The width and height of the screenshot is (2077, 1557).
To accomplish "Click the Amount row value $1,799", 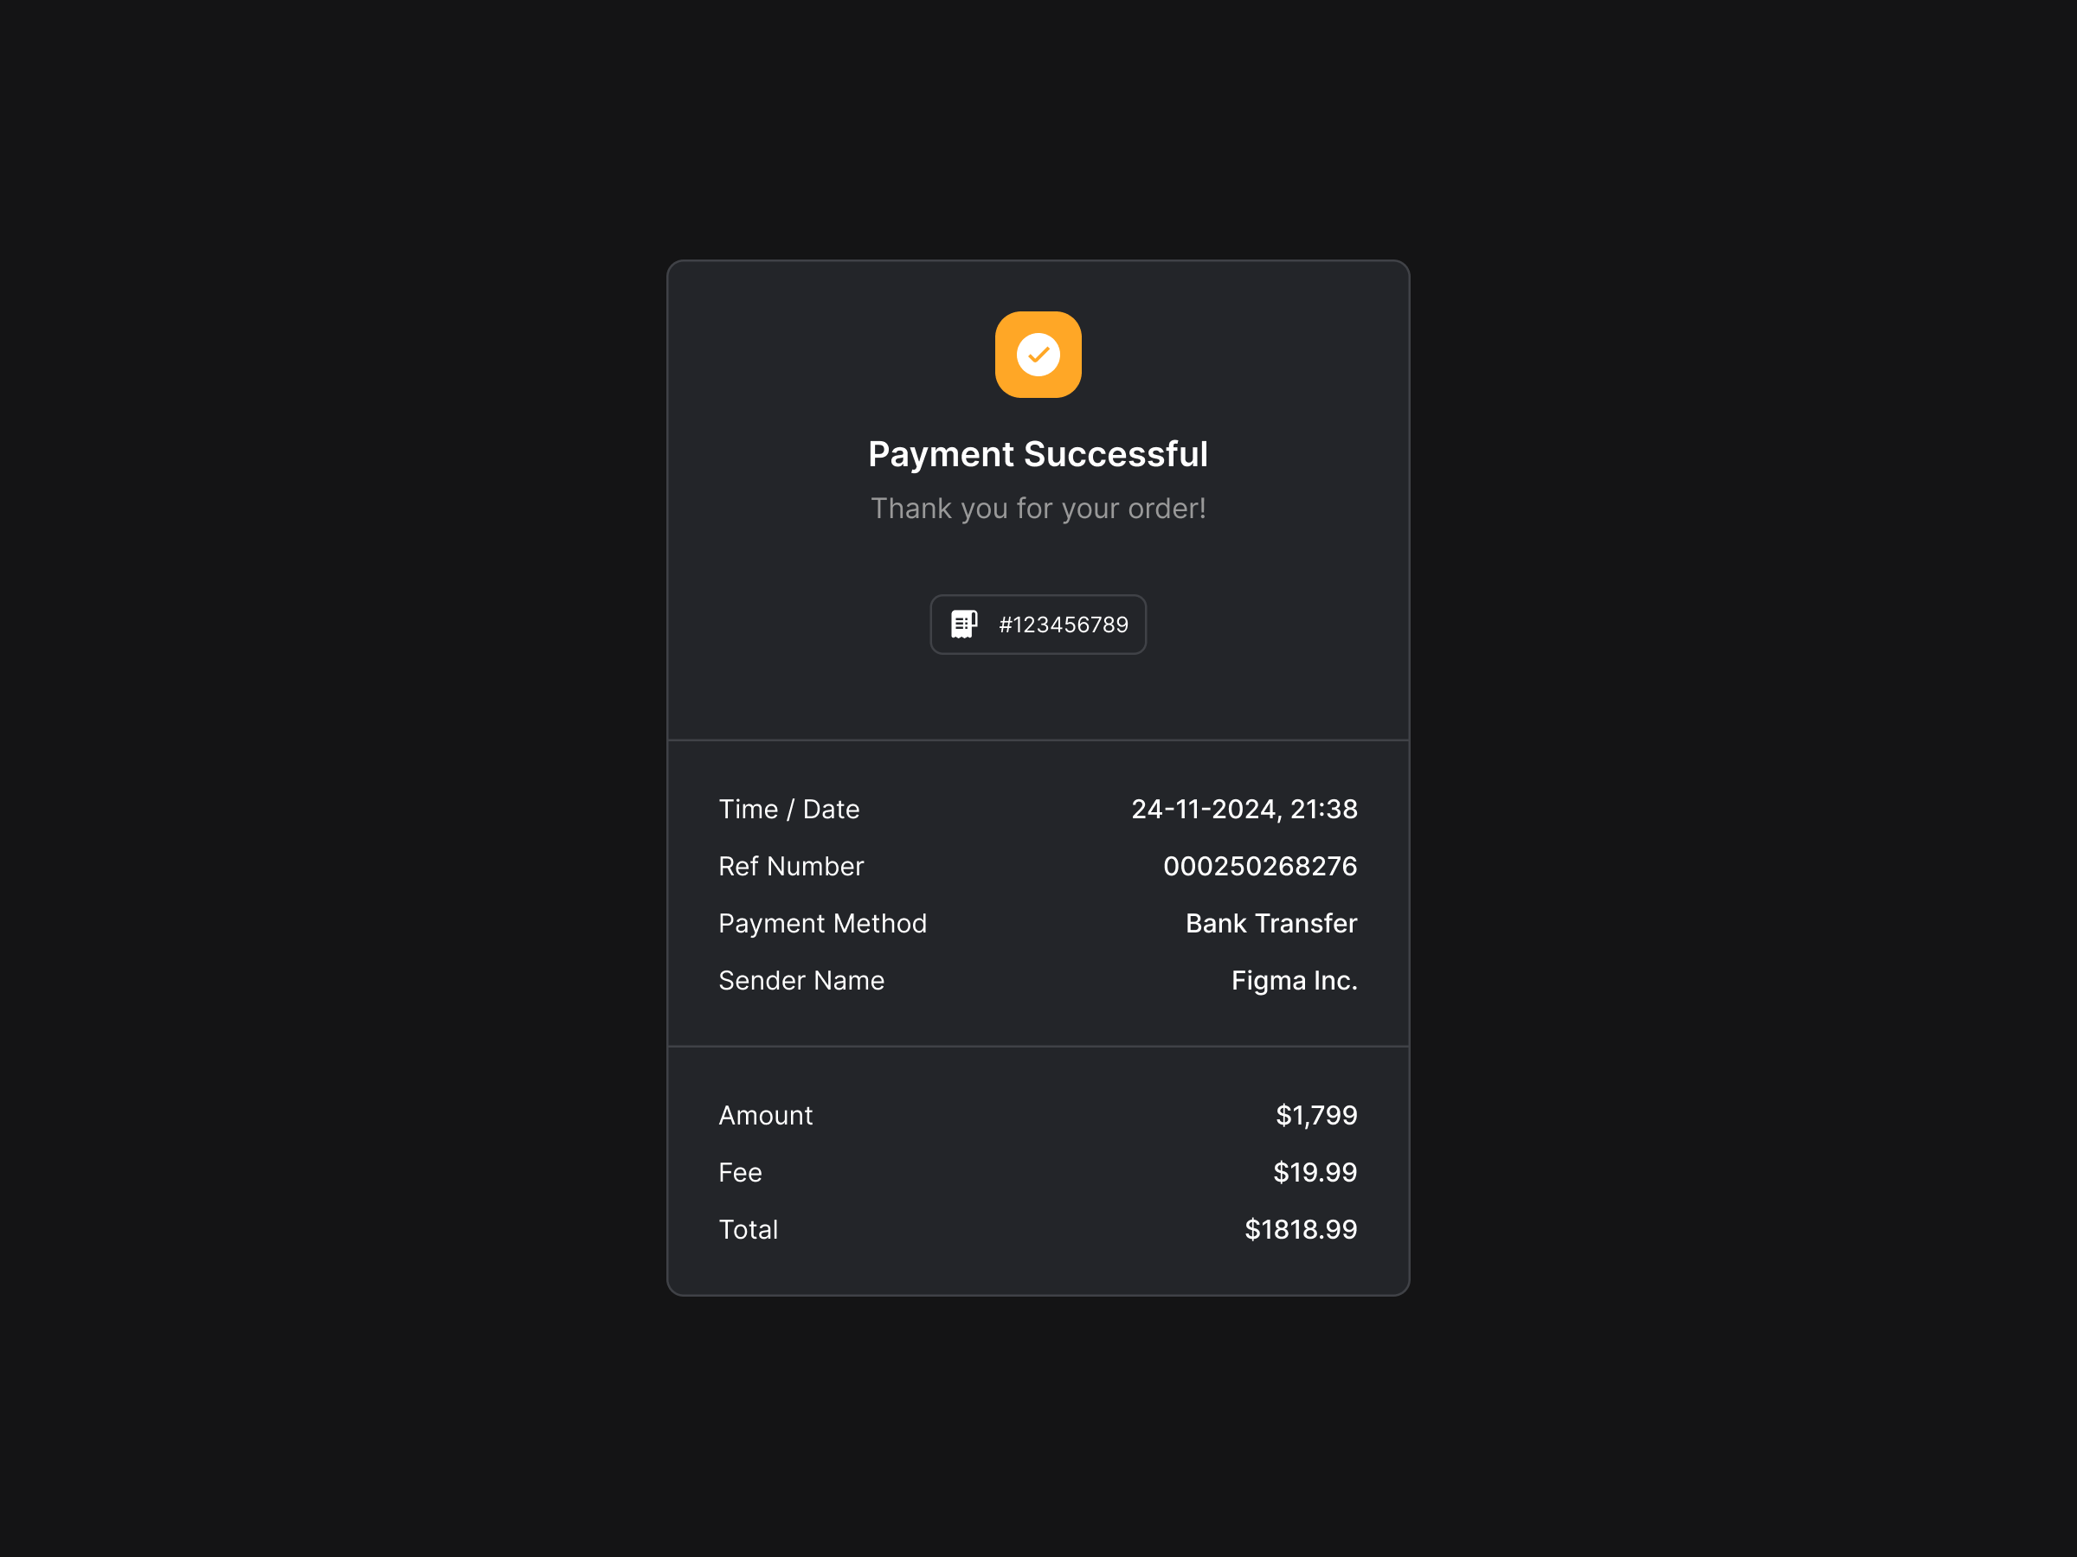I will click(x=1315, y=1115).
